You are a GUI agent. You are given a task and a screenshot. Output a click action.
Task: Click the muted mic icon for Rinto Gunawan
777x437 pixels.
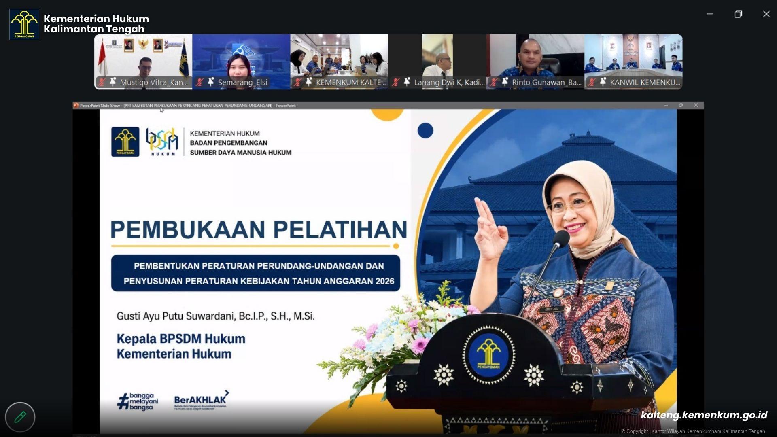click(493, 82)
